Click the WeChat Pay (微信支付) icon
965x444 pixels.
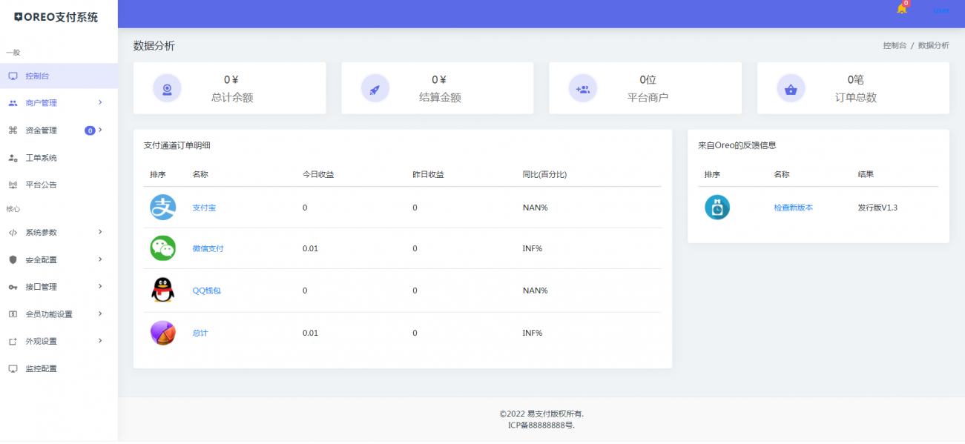click(x=163, y=248)
